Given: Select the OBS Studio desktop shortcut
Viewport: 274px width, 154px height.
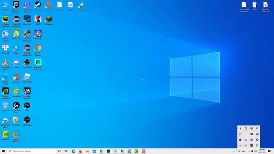Looking at the screenshot, I should coord(27,63).
